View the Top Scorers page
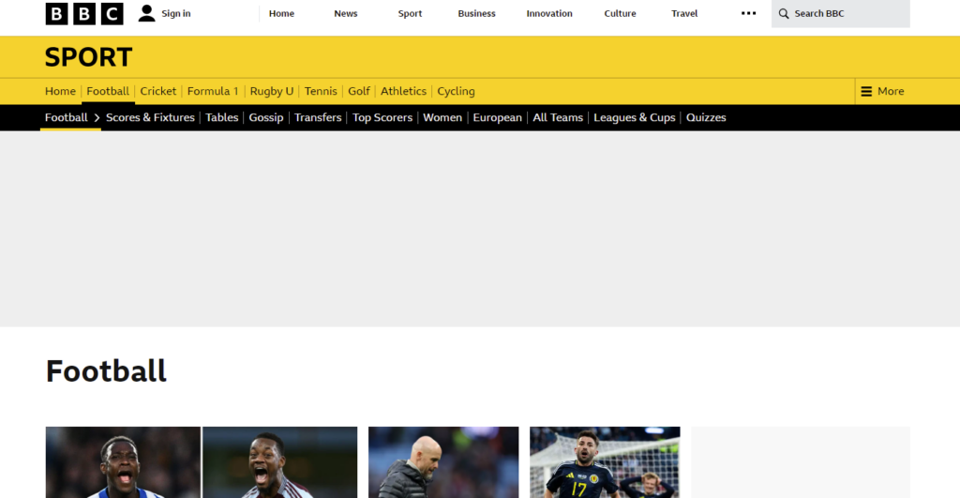This screenshot has height=498, width=960. coord(382,118)
